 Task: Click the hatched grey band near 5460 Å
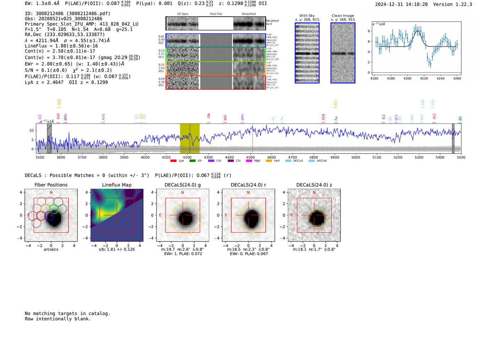453,138
